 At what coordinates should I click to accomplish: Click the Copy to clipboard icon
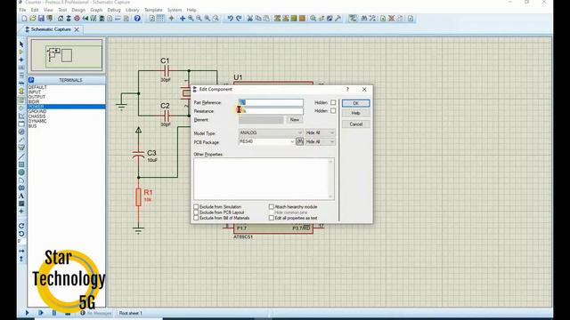(x=258, y=18)
